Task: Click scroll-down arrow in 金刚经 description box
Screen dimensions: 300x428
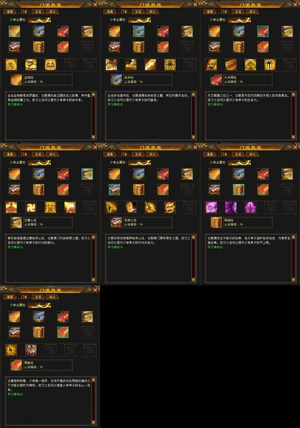Action: click(x=93, y=137)
